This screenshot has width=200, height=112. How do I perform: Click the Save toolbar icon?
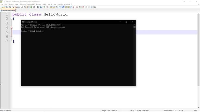coord(7,7)
